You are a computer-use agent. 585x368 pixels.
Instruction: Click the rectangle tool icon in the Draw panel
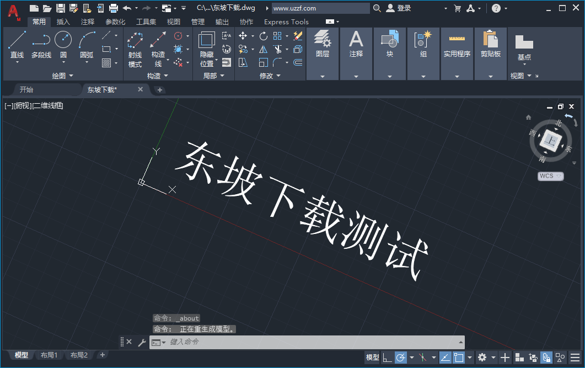[x=106, y=49]
